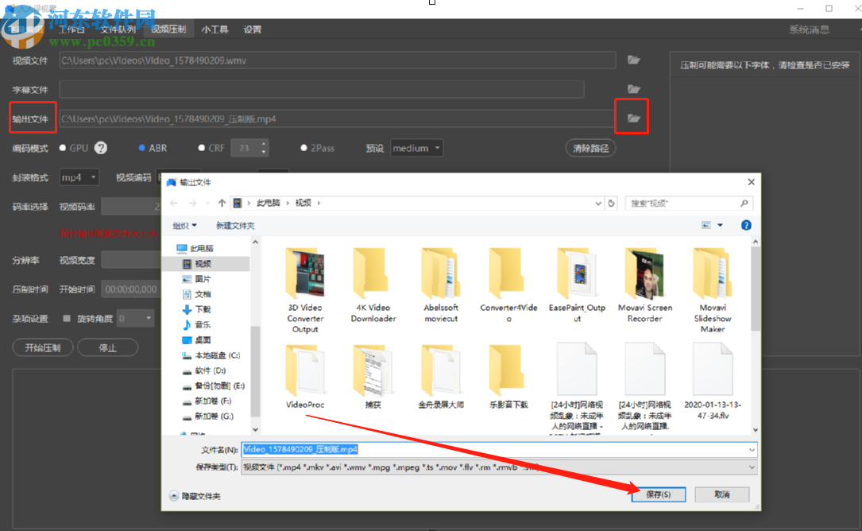Select 4K Video Downloader folder

click(x=373, y=285)
